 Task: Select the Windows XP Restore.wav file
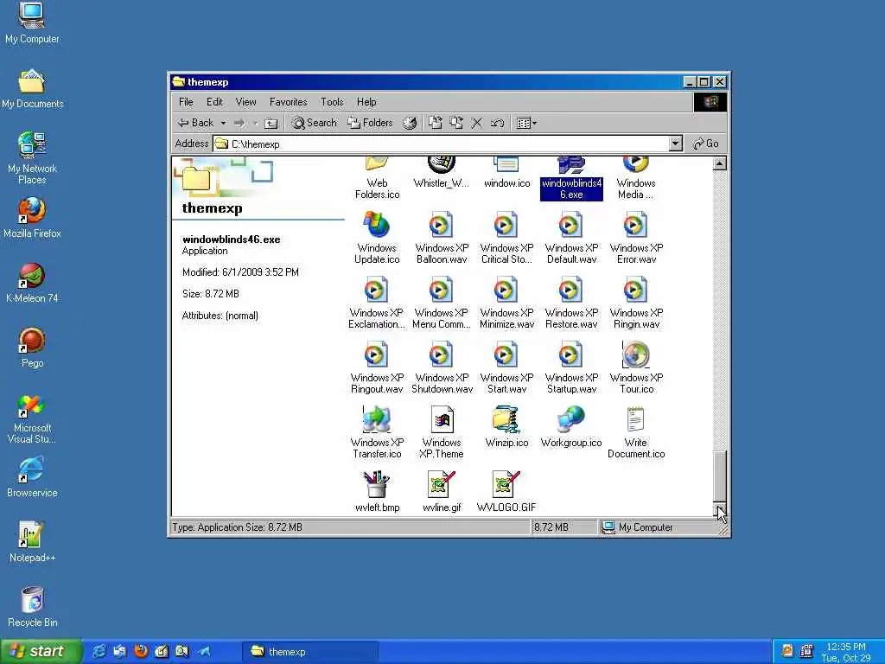point(571,303)
